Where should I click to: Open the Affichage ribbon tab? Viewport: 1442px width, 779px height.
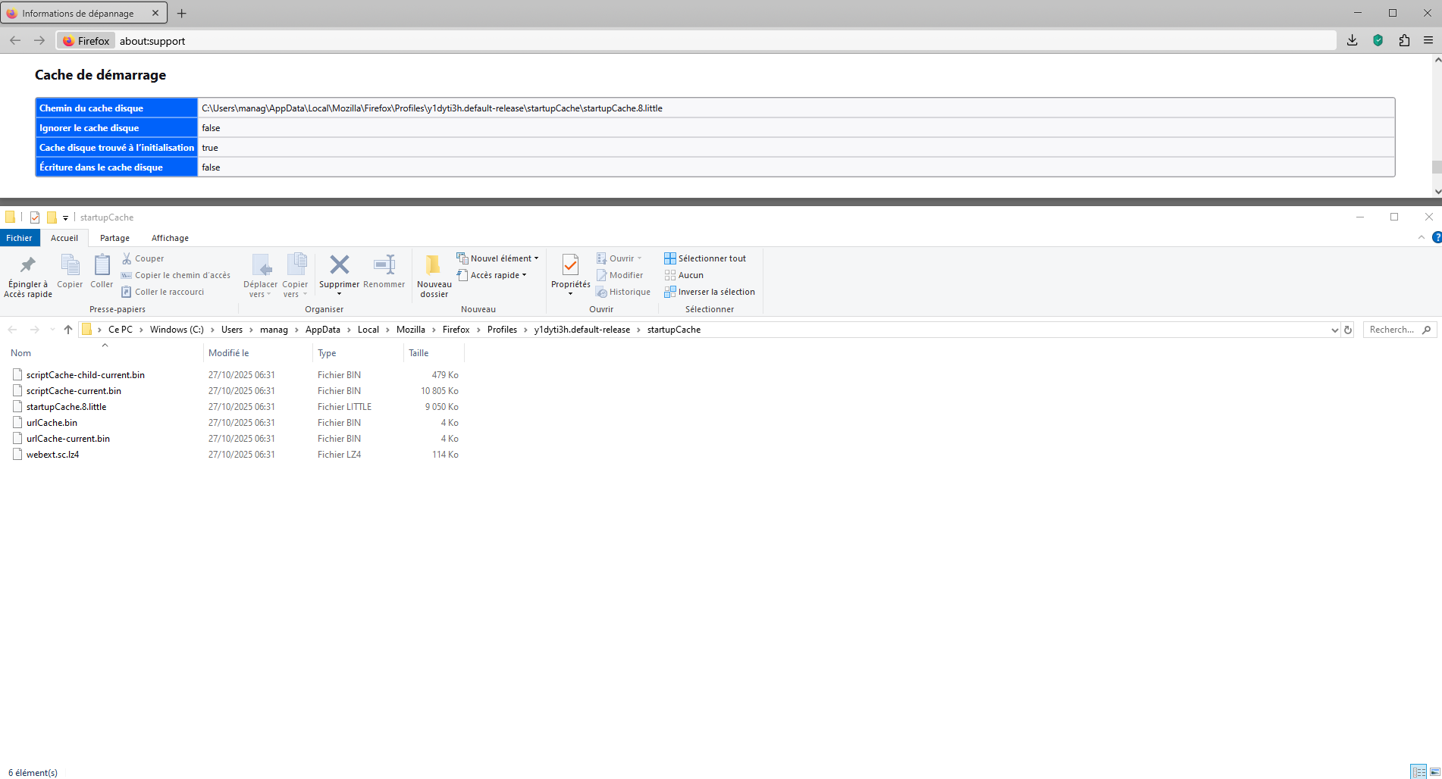click(x=170, y=238)
